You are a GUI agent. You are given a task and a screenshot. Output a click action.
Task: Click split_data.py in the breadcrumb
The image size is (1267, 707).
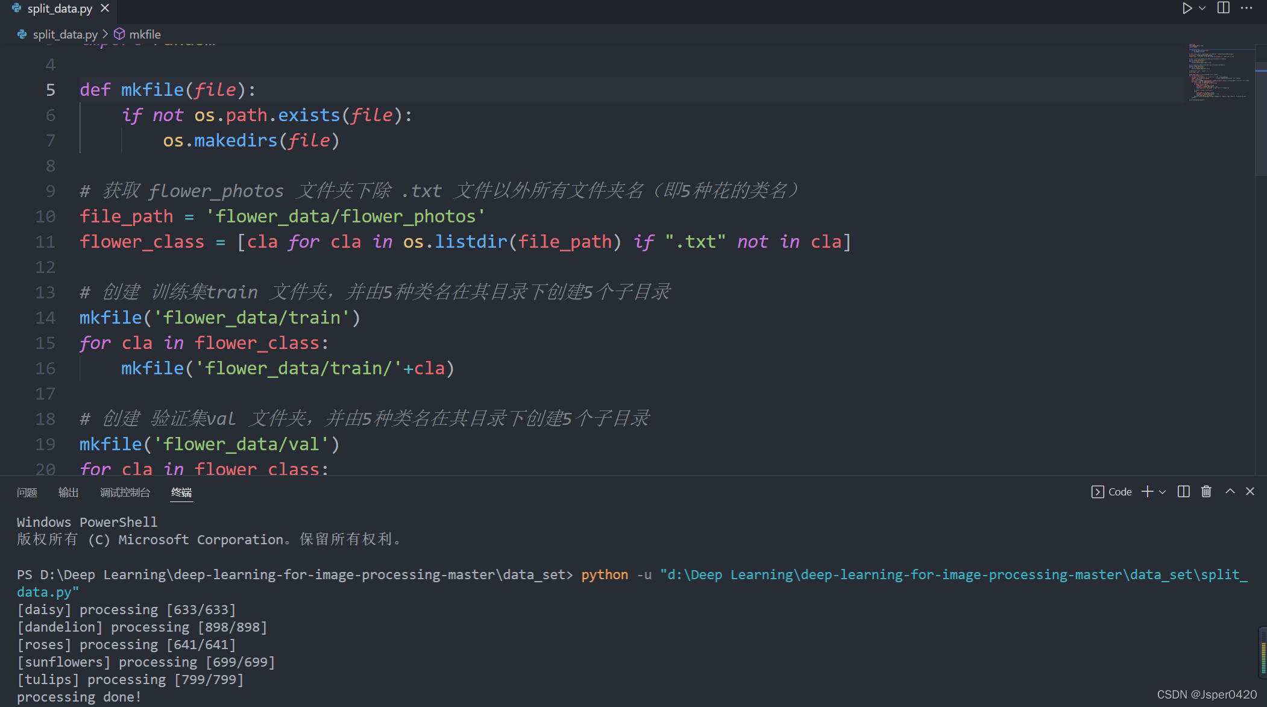coord(64,34)
